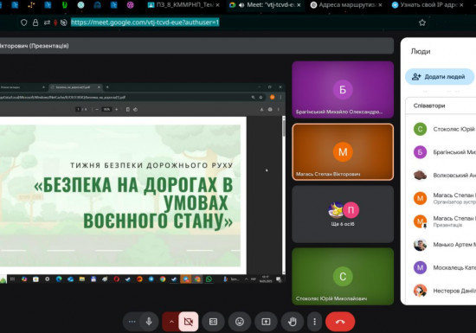Click the padlock site info icon
The height and width of the screenshot is (333, 476).
pyautogui.click(x=35, y=22)
